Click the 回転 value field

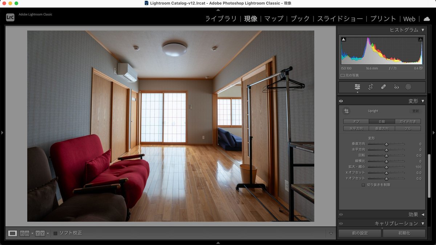pos(419,155)
